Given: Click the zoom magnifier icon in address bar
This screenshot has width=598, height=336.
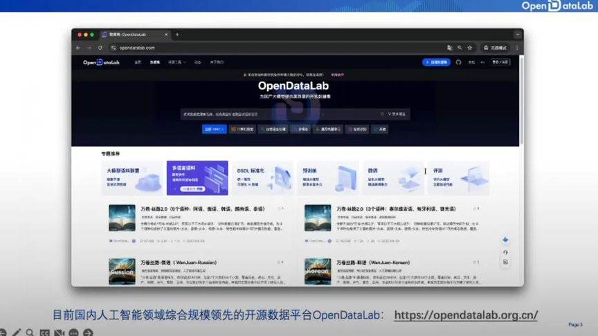Looking at the screenshot, I should 460,48.
